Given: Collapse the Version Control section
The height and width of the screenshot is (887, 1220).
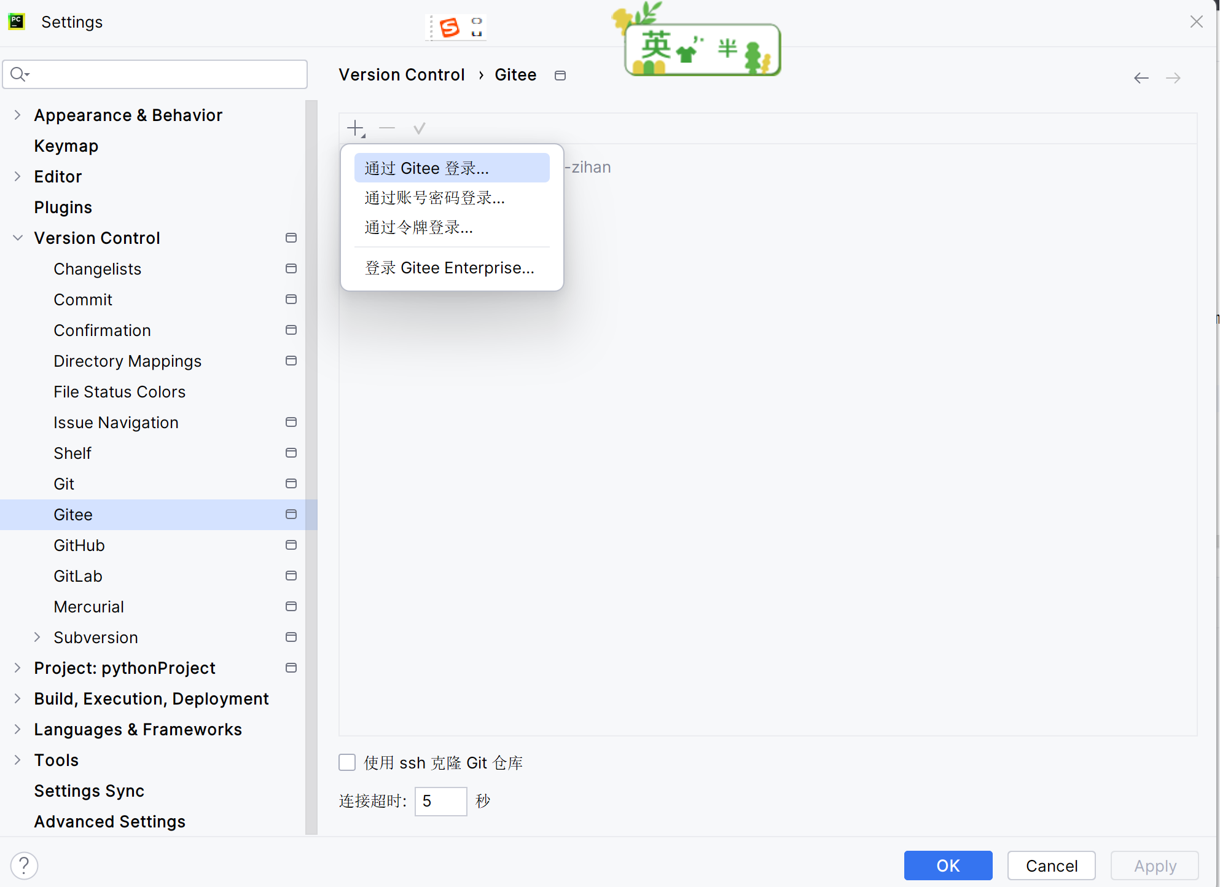Looking at the screenshot, I should pyautogui.click(x=18, y=238).
